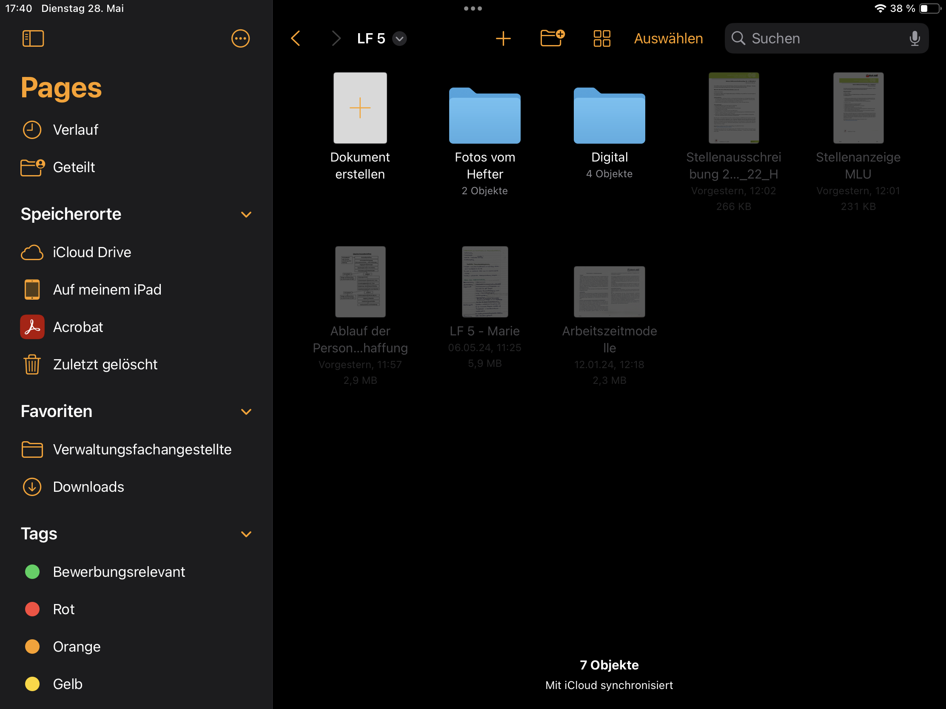The height and width of the screenshot is (709, 946).
Task: Collapse the Speicherorte section
Action: click(x=246, y=215)
